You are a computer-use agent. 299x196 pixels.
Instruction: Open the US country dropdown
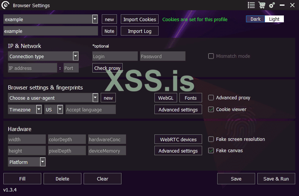(x=60, y=110)
